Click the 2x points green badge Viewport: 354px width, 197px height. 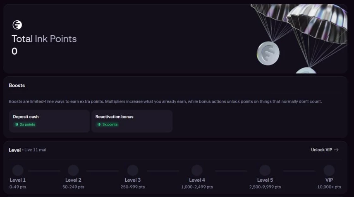(25, 124)
